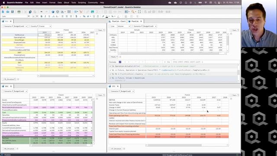The height and width of the screenshot is (156, 277).
Task: Open the Scripting menu
Action: tap(82, 3)
